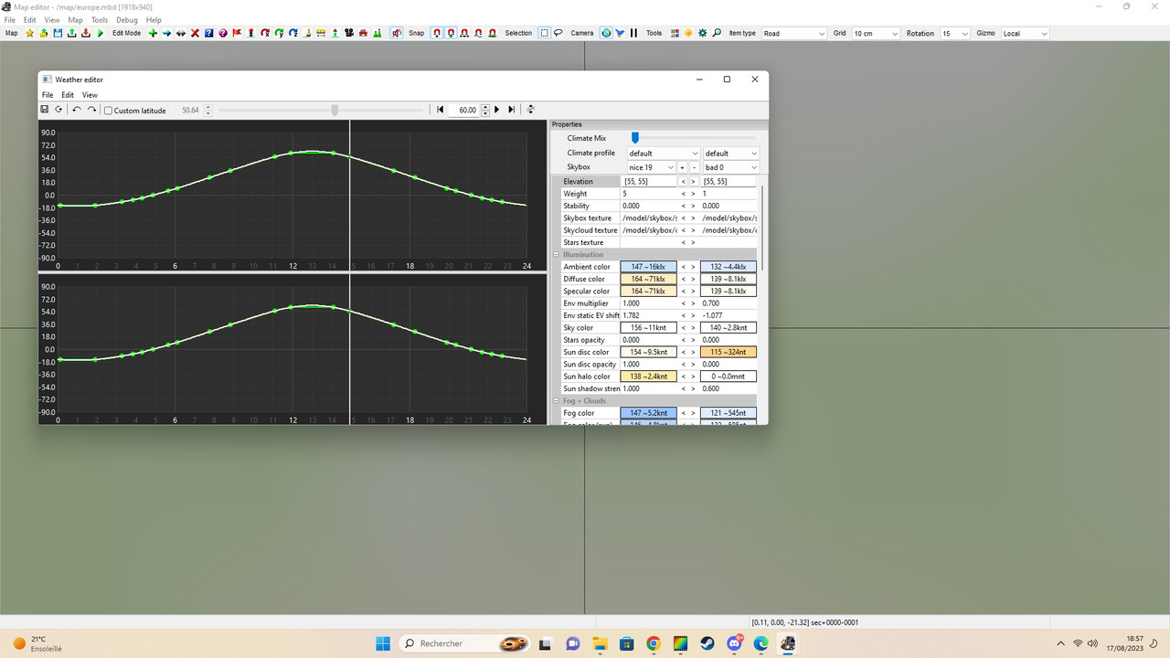Screen dimensions: 1170x658
Task: Click the reload icon in Weather editor toolbar
Action: [x=58, y=110]
